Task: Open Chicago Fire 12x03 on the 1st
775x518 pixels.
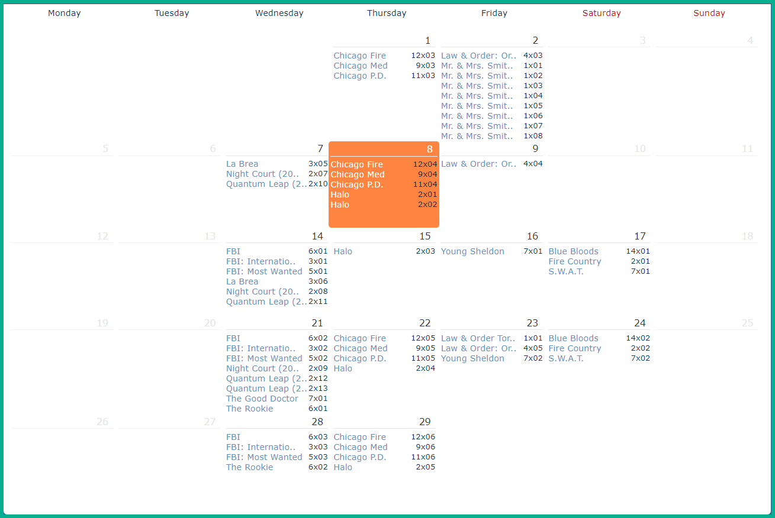Action: [x=359, y=56]
